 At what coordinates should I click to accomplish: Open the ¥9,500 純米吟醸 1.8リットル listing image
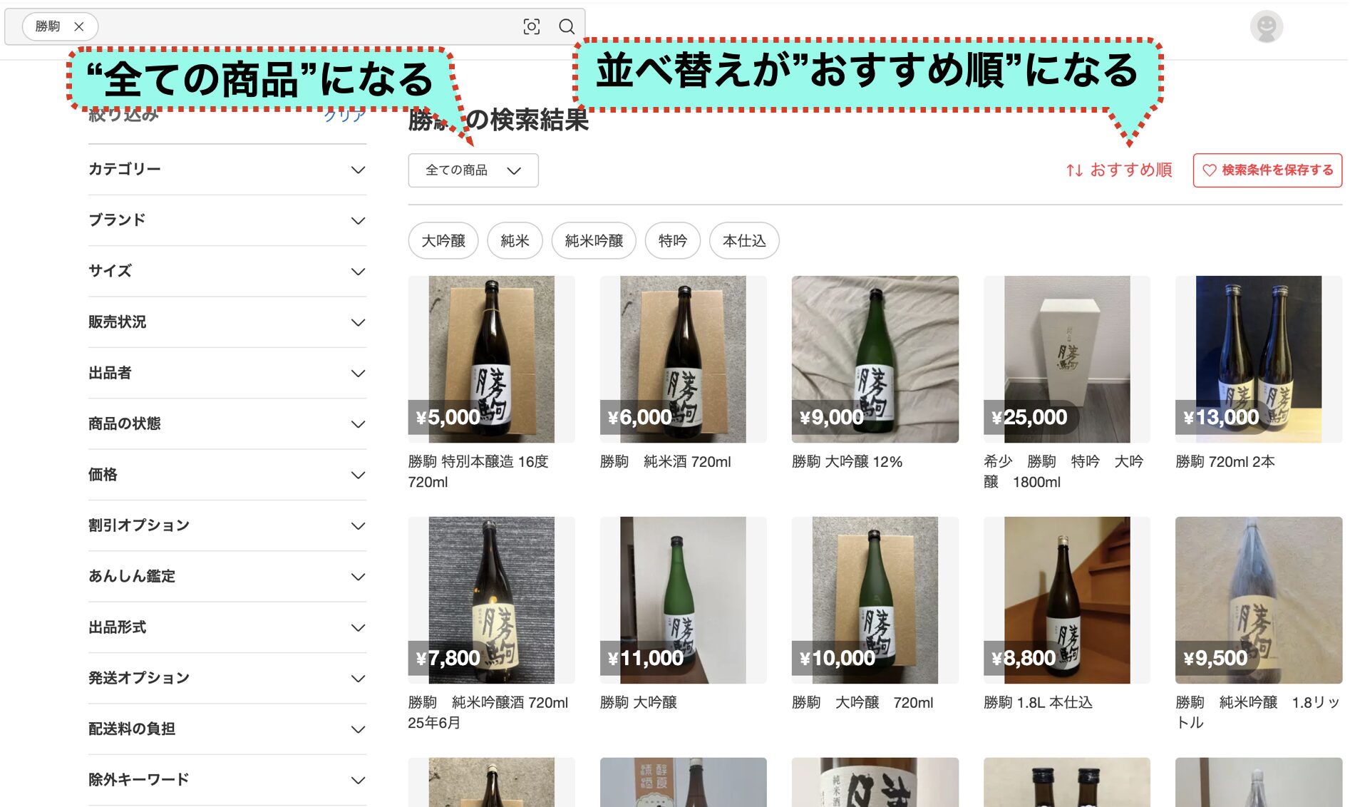coord(1259,600)
